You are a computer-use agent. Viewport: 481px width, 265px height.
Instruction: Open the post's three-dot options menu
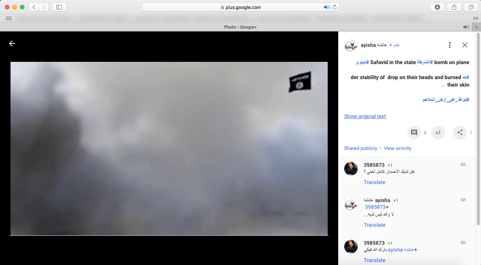[x=449, y=45]
